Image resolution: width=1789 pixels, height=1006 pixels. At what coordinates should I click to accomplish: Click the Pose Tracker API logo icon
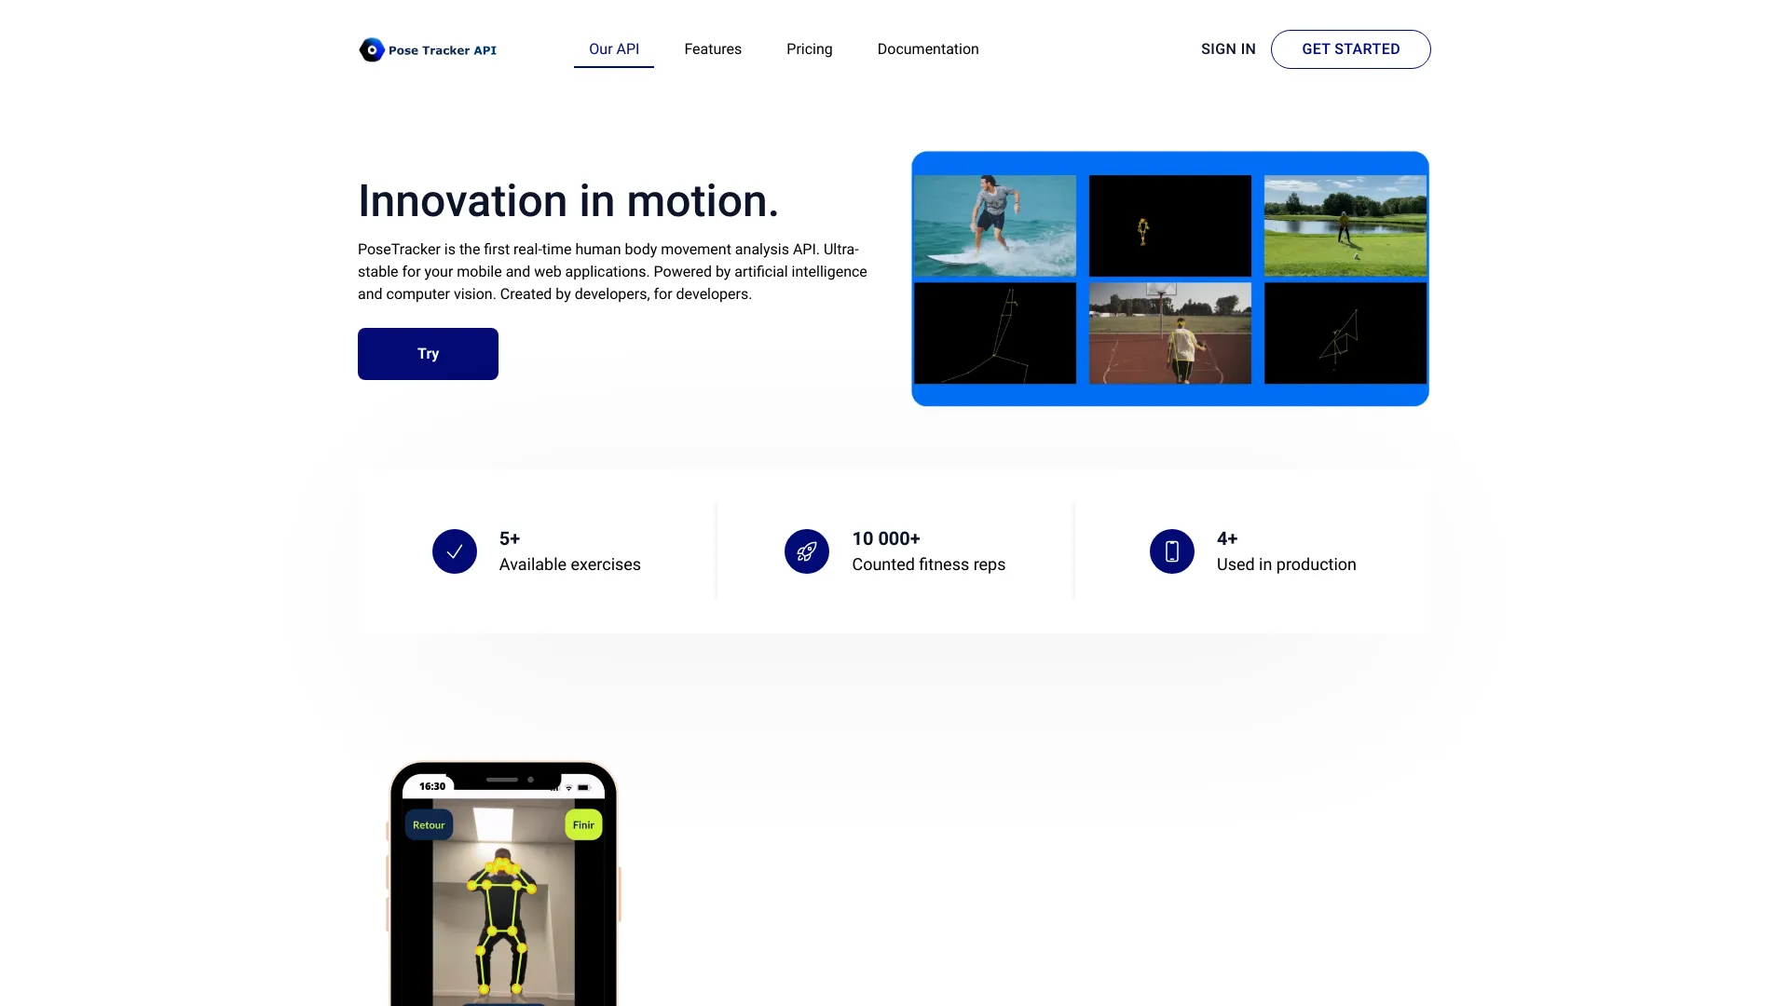[x=369, y=49]
